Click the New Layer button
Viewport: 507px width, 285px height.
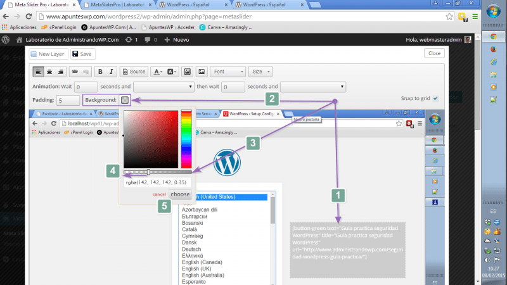point(48,54)
